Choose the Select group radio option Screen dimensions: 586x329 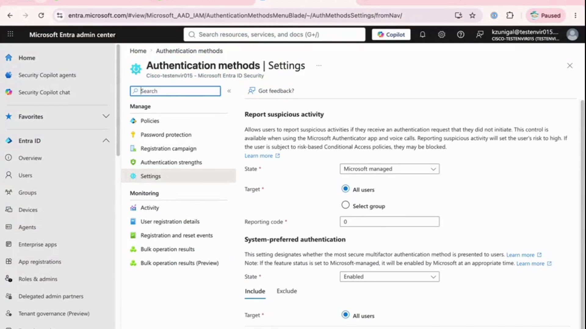[x=345, y=205]
